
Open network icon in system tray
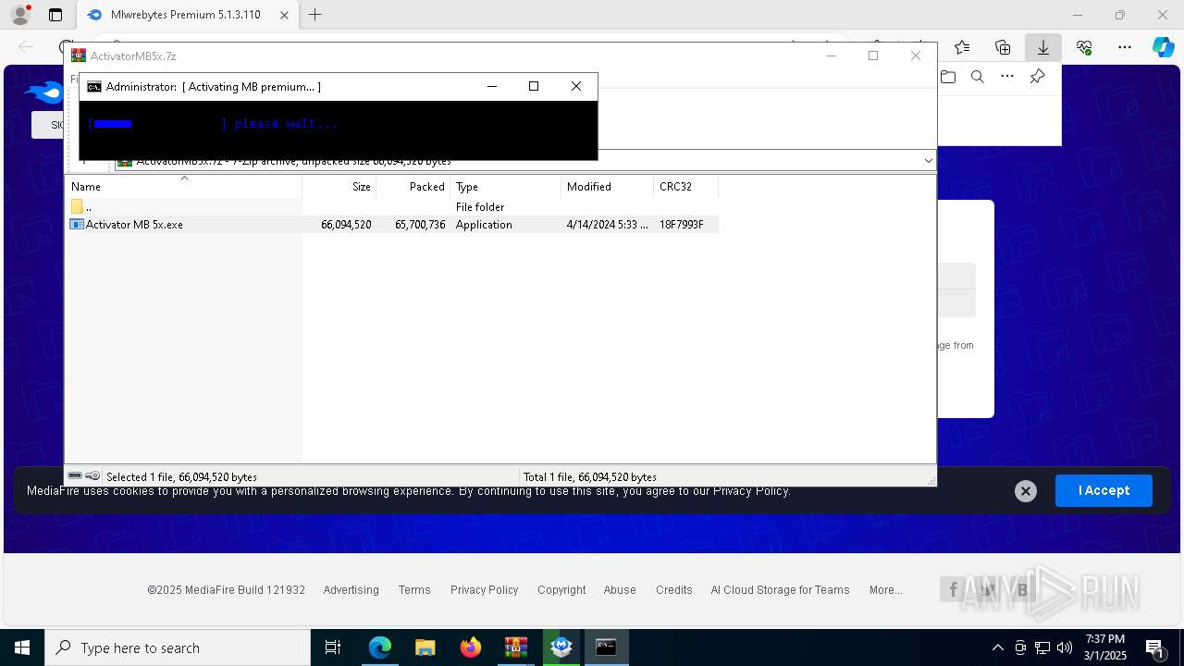tap(1042, 647)
